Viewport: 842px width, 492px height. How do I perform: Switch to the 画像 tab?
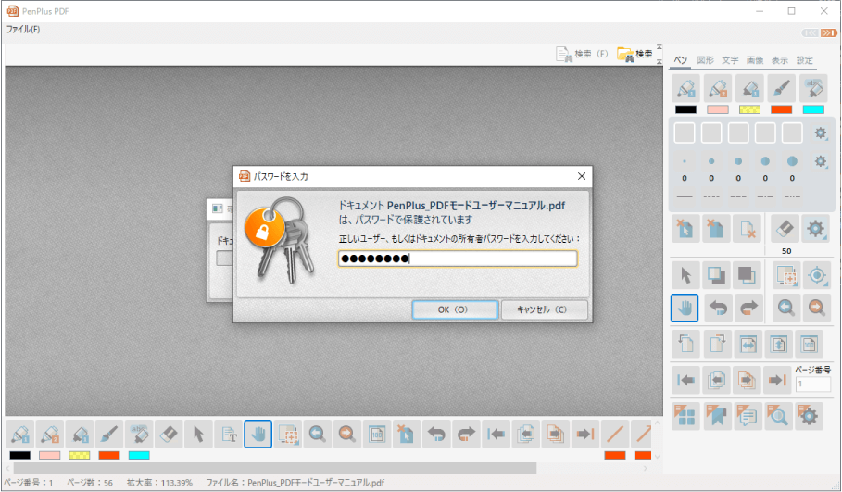tap(755, 60)
